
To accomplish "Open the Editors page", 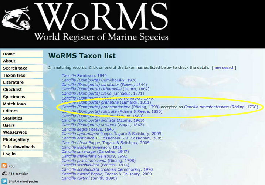I will click(22, 111).
